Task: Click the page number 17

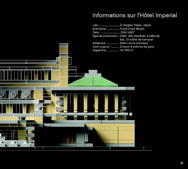Action: [182, 163]
